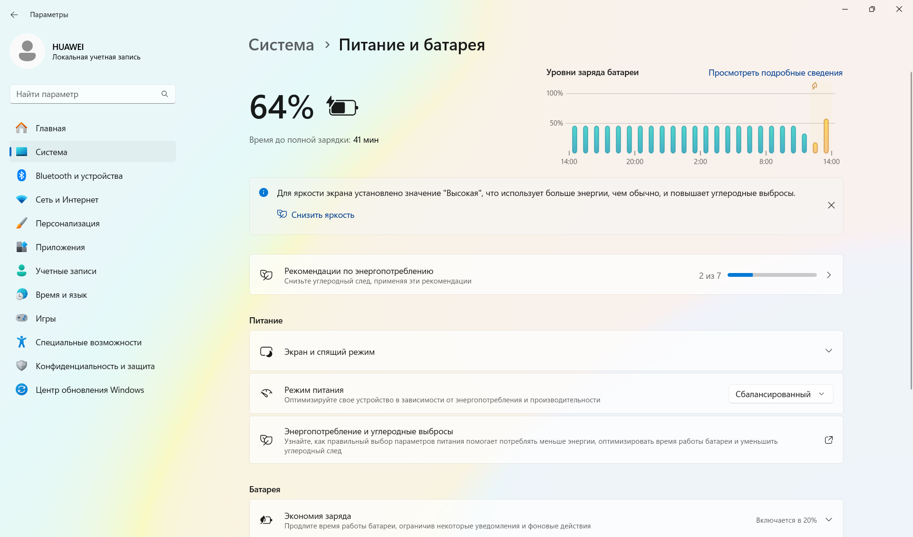Click the Снизить яркость link

[322, 215]
